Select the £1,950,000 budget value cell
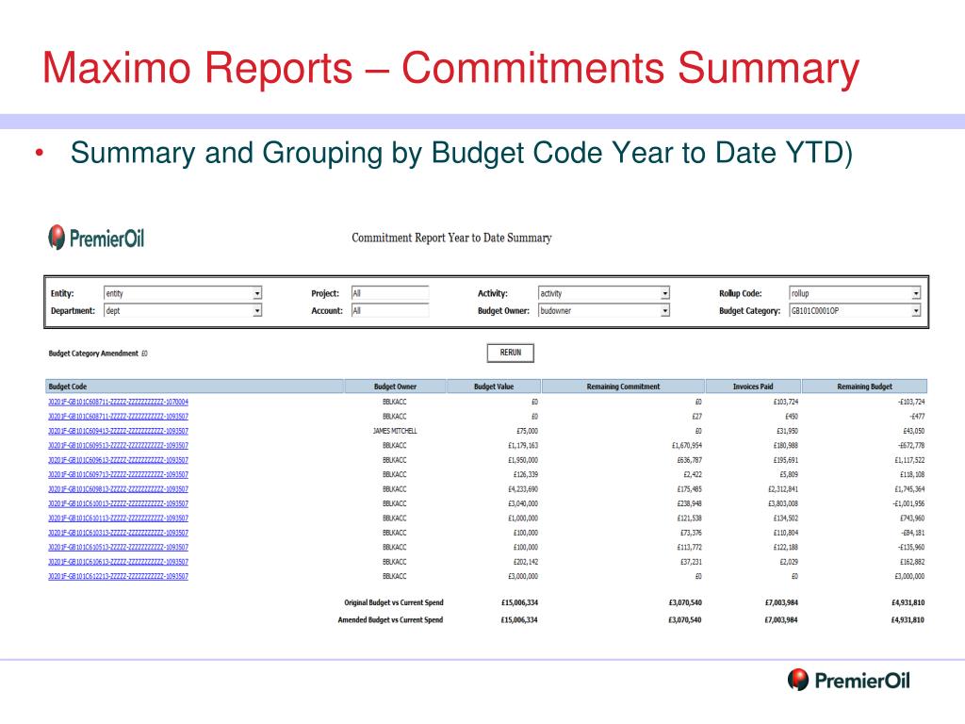 coord(522,460)
